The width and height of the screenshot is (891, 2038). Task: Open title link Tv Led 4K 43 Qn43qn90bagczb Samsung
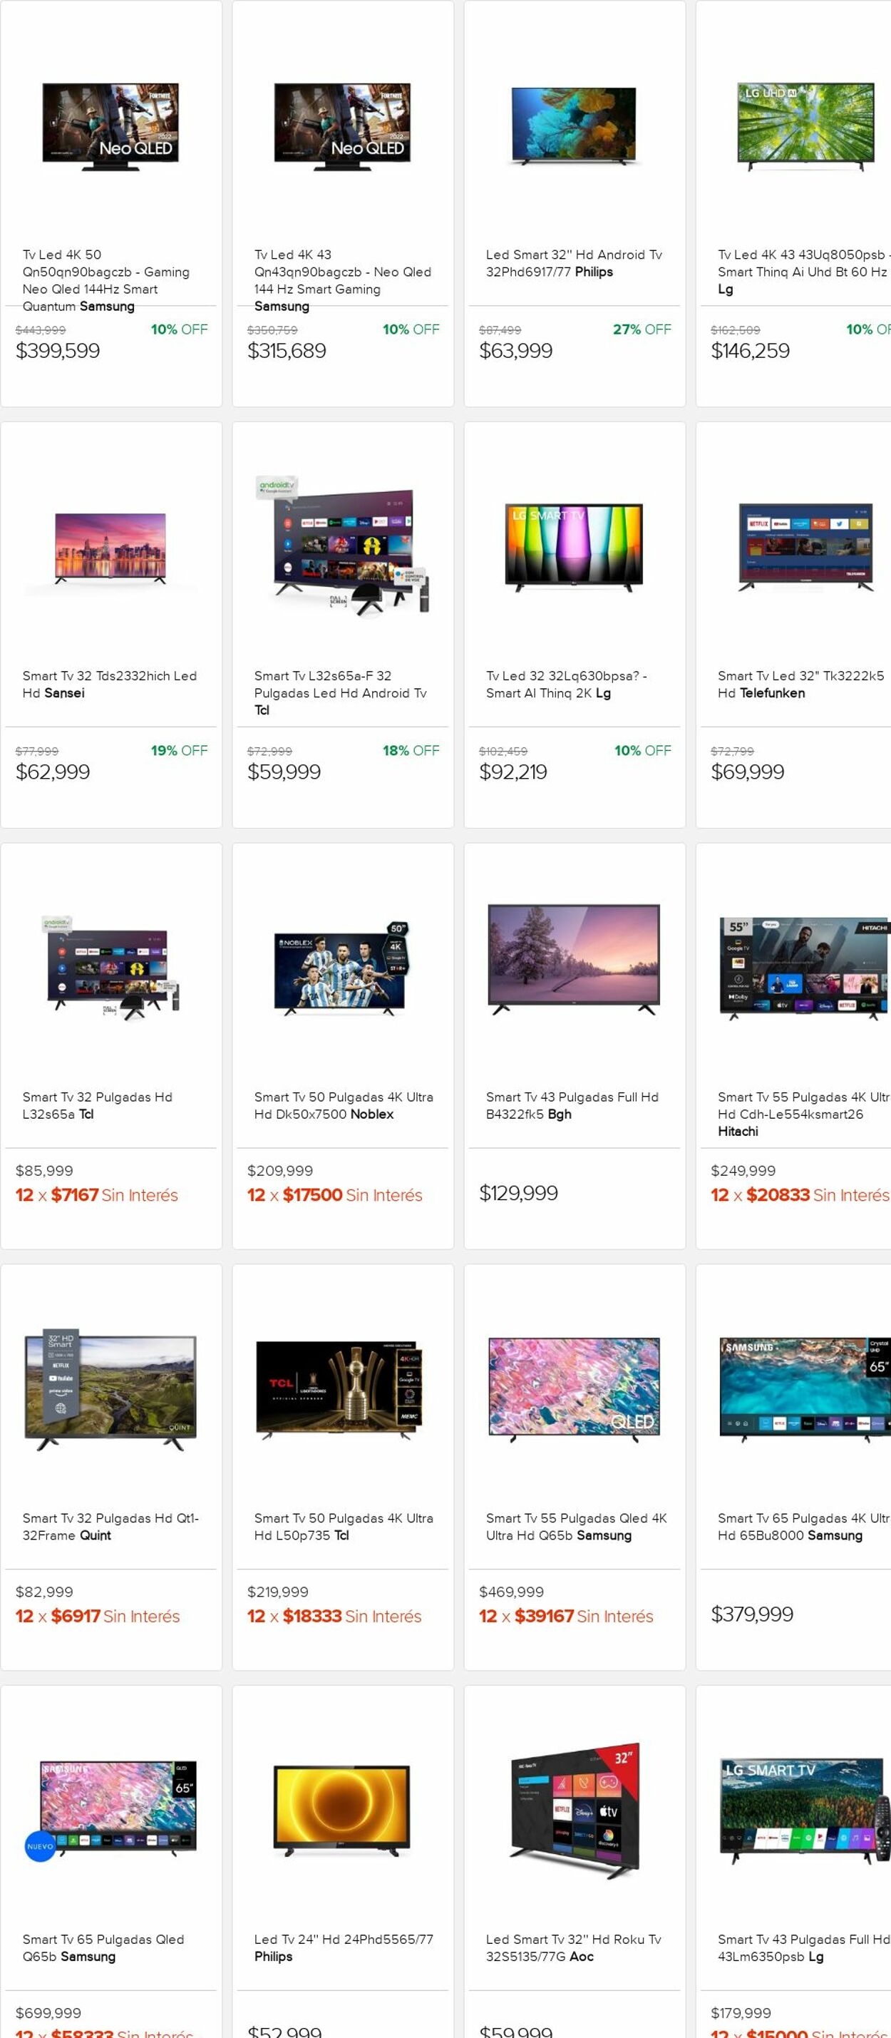tap(342, 280)
